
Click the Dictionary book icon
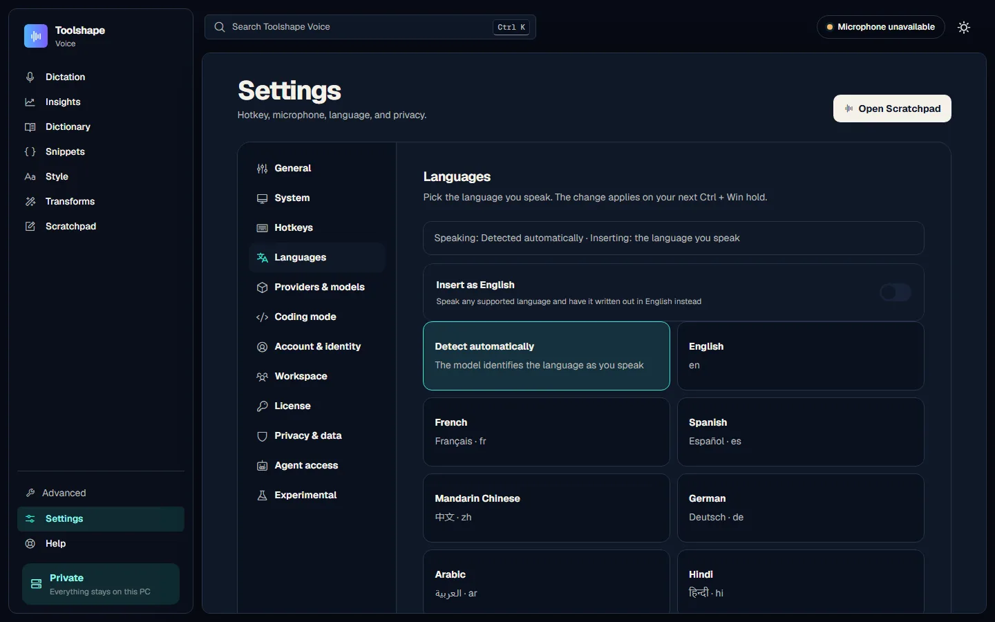pyautogui.click(x=30, y=126)
